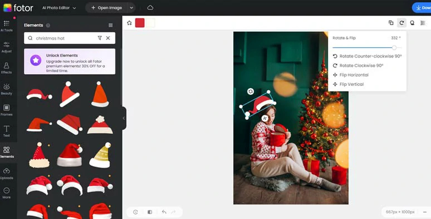Screen dimensions: 431x219
Task: Select the Elements sidebar tab
Action: [x=7, y=152]
